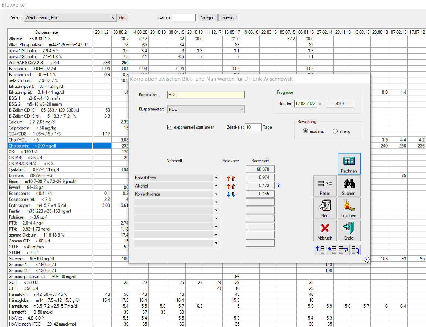Open the Person dropdown

pyautogui.click(x=113, y=18)
